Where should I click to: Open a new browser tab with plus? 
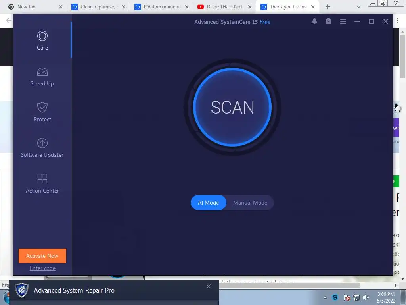[x=328, y=7]
